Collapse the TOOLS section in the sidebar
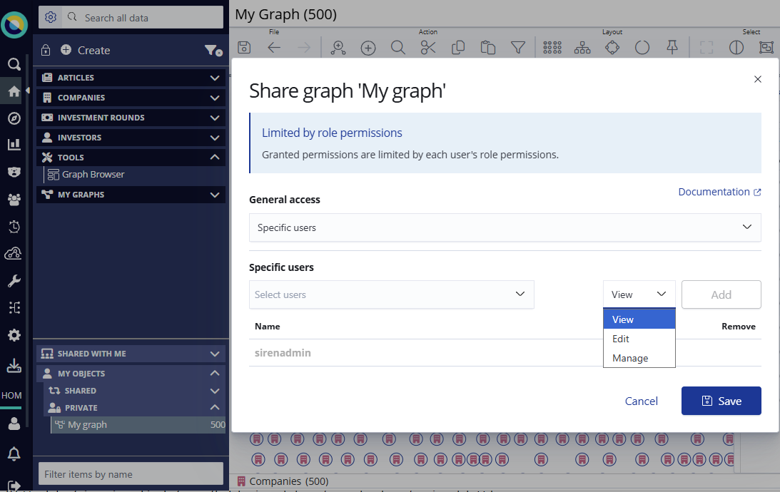 click(214, 157)
